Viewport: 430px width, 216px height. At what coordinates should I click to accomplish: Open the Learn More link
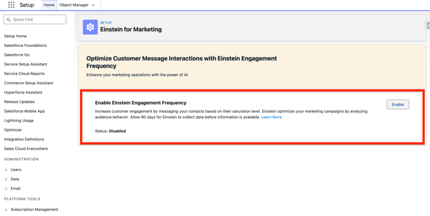click(x=271, y=117)
